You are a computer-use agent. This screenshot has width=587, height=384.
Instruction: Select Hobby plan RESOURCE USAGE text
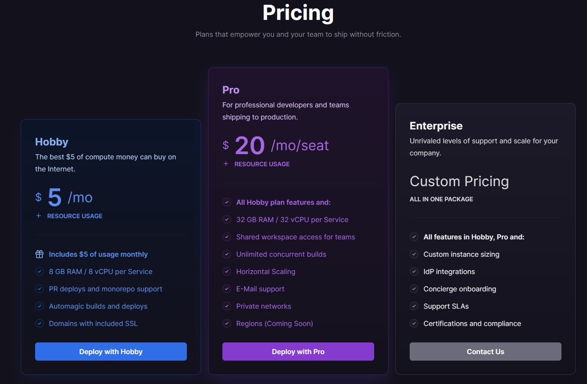(75, 216)
